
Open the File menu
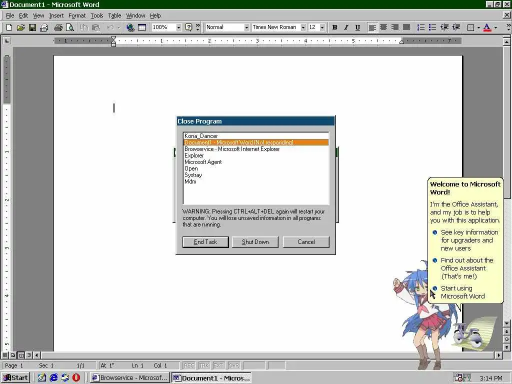pos(10,15)
